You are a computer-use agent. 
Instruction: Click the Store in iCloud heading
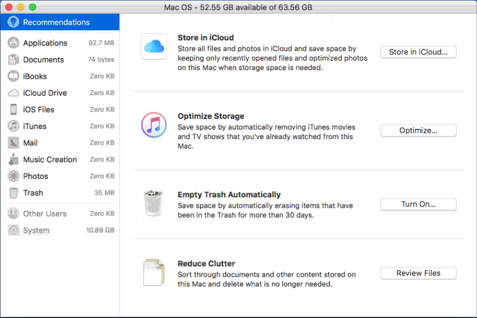pos(205,38)
